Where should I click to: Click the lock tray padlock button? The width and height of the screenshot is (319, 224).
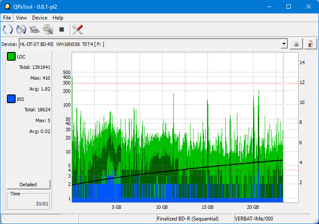[x=310, y=44]
